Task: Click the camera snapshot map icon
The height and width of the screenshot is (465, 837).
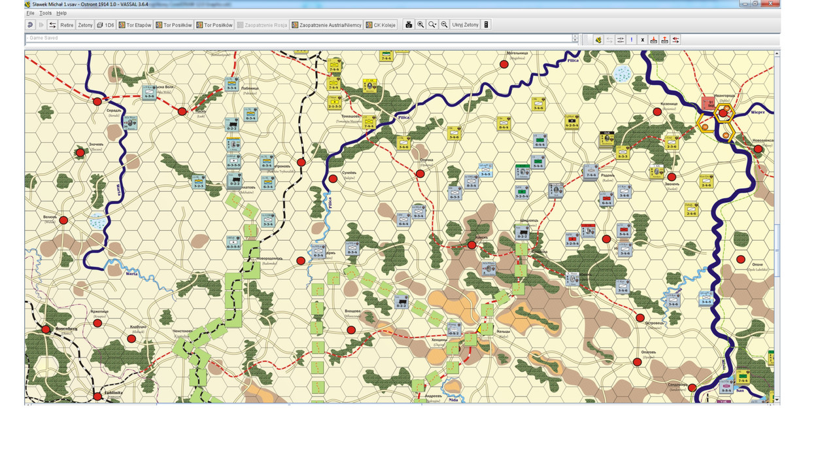Action: click(x=409, y=25)
